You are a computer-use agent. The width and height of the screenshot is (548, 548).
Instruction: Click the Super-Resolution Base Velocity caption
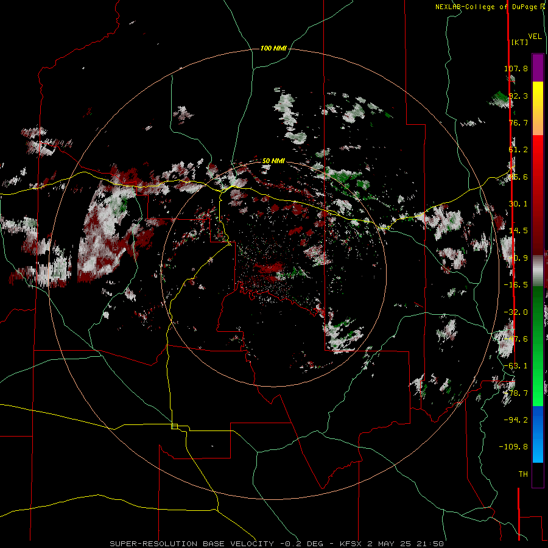click(x=277, y=544)
